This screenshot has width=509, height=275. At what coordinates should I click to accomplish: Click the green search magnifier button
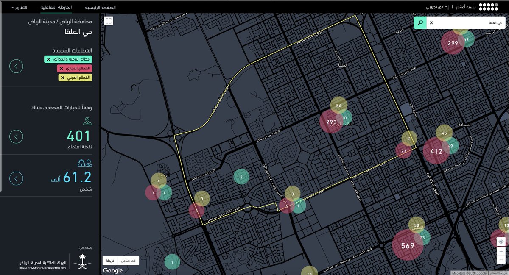pyautogui.click(x=420, y=22)
